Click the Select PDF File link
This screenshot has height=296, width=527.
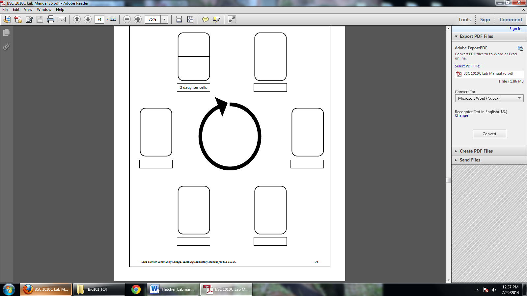point(467,66)
